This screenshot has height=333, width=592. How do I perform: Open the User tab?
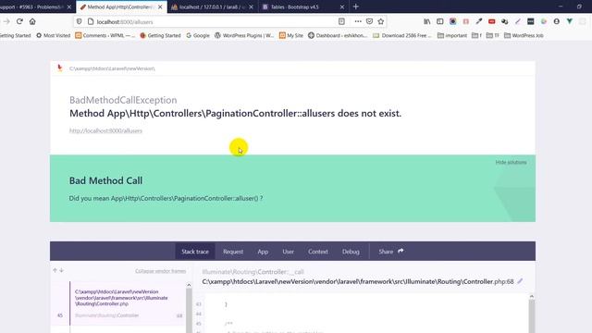[x=288, y=252]
